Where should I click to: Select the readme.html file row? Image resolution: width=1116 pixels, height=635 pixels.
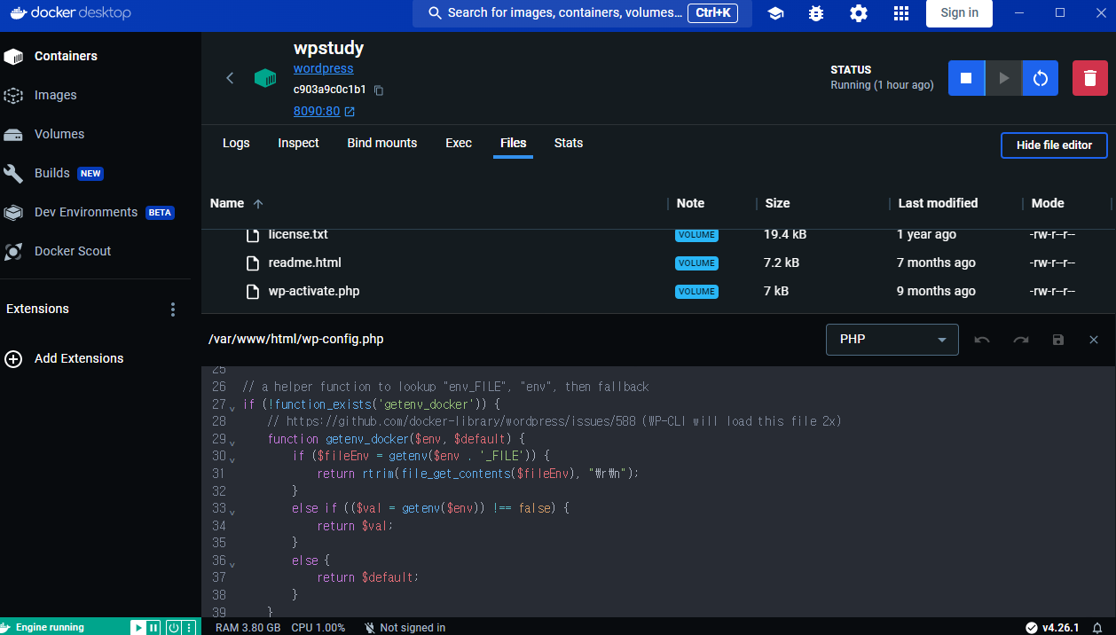coord(658,263)
